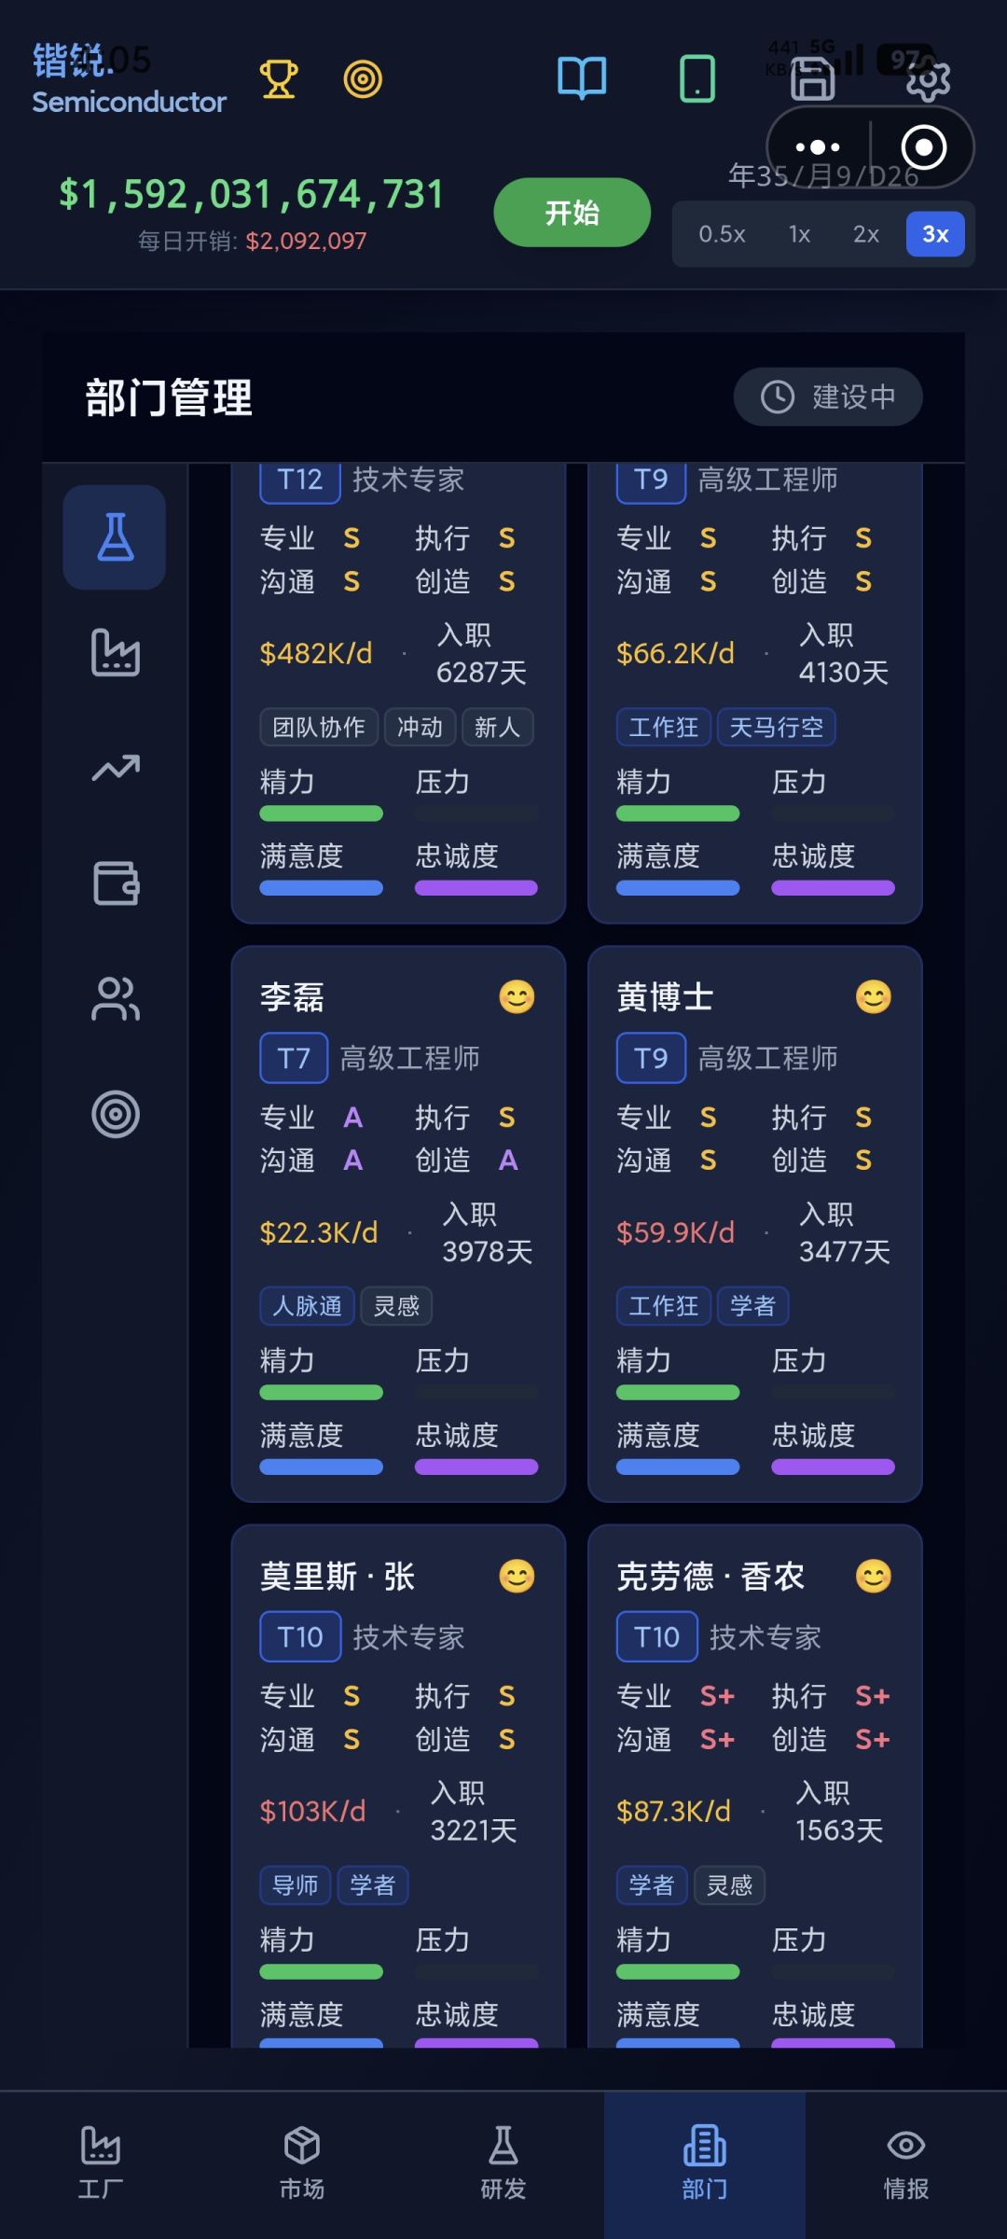Screen dimensions: 1007x2239
Task: Open the book guide icon
Action: pyautogui.click(x=582, y=78)
